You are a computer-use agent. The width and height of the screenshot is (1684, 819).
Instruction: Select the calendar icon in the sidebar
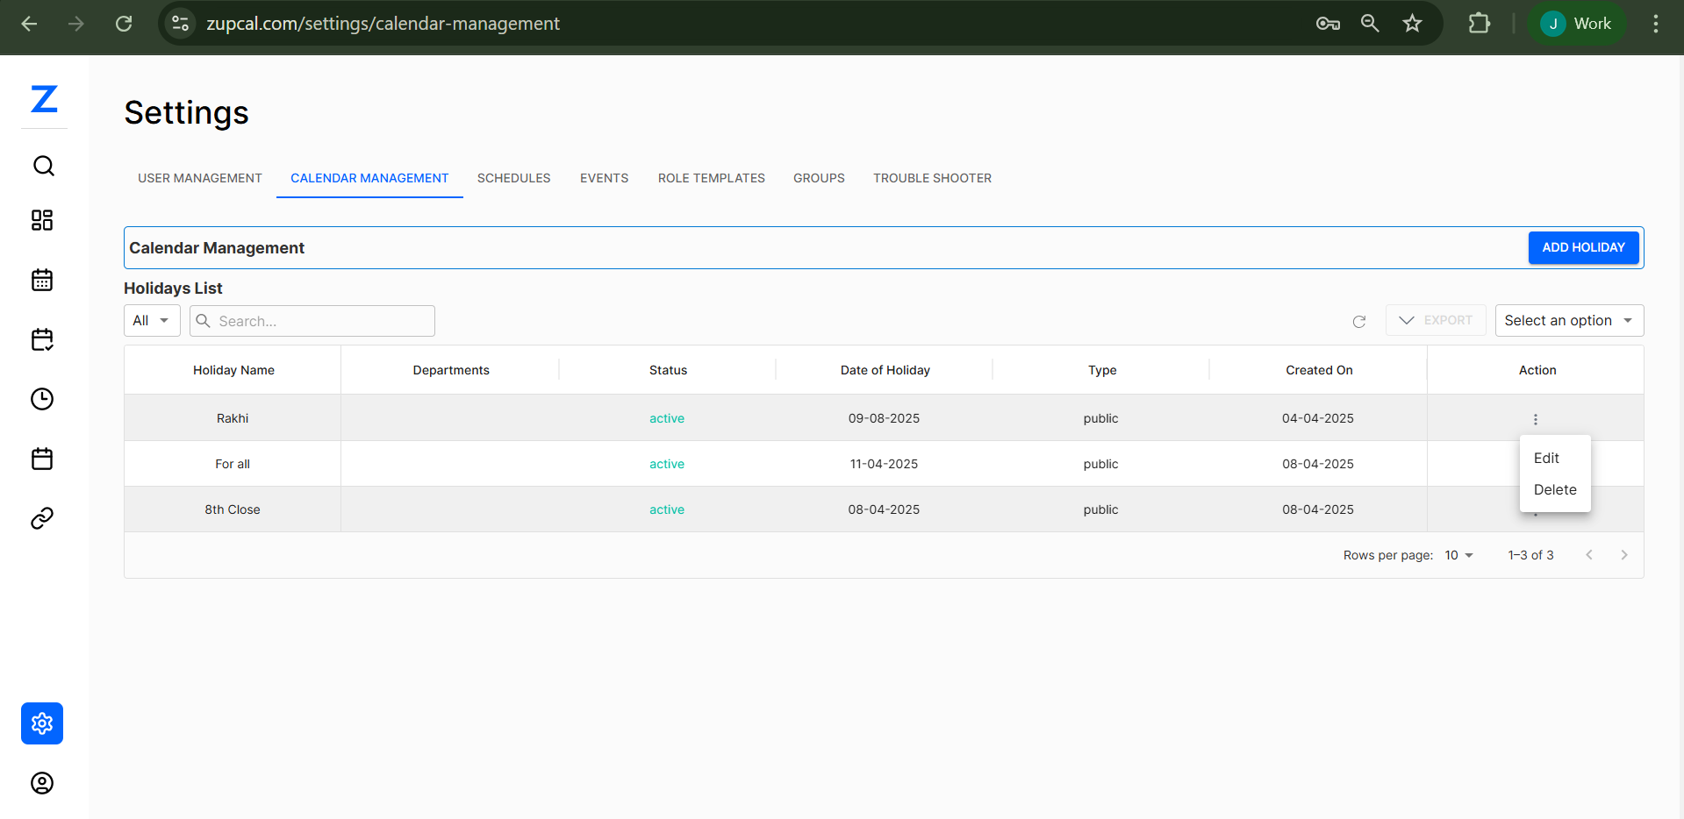click(42, 280)
